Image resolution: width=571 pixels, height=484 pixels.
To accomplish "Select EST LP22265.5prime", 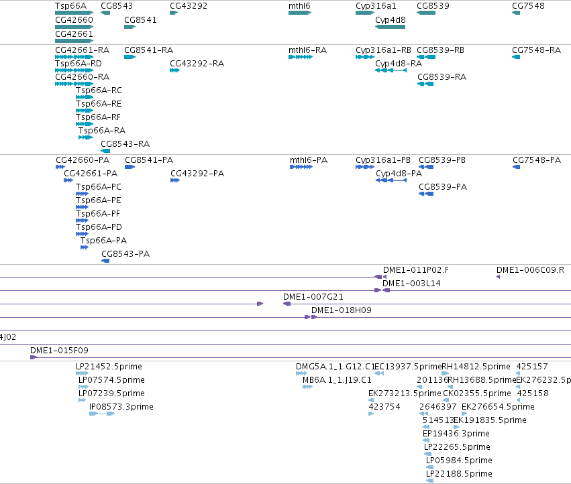I will pos(428,454).
